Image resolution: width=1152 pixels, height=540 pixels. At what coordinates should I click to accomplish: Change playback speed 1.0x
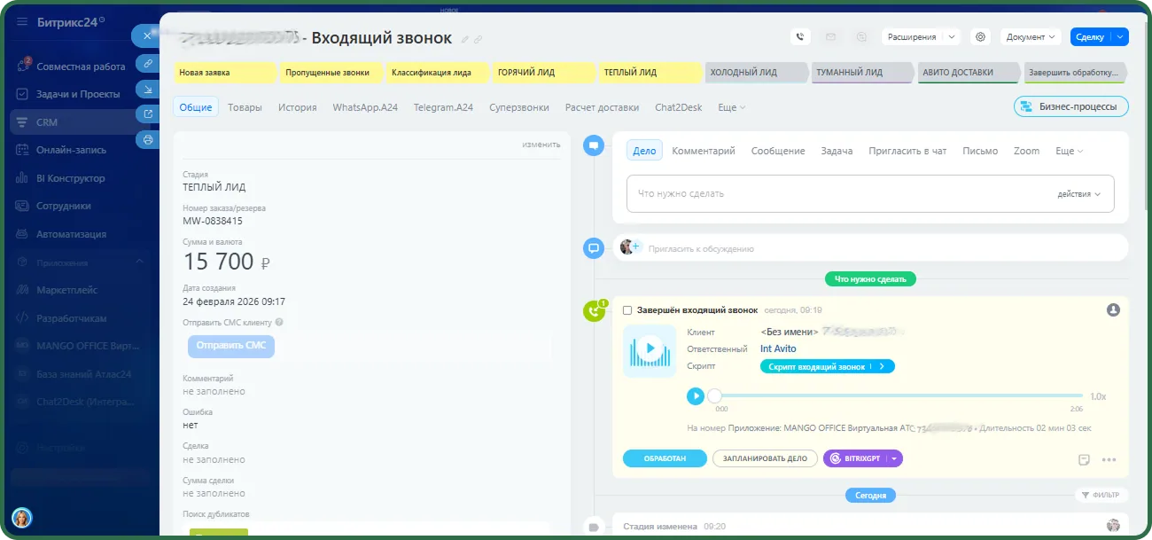(1098, 396)
